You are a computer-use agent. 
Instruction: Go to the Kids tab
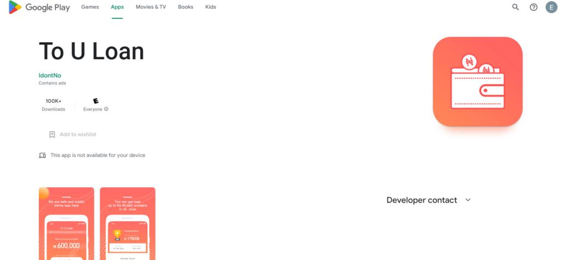click(211, 7)
